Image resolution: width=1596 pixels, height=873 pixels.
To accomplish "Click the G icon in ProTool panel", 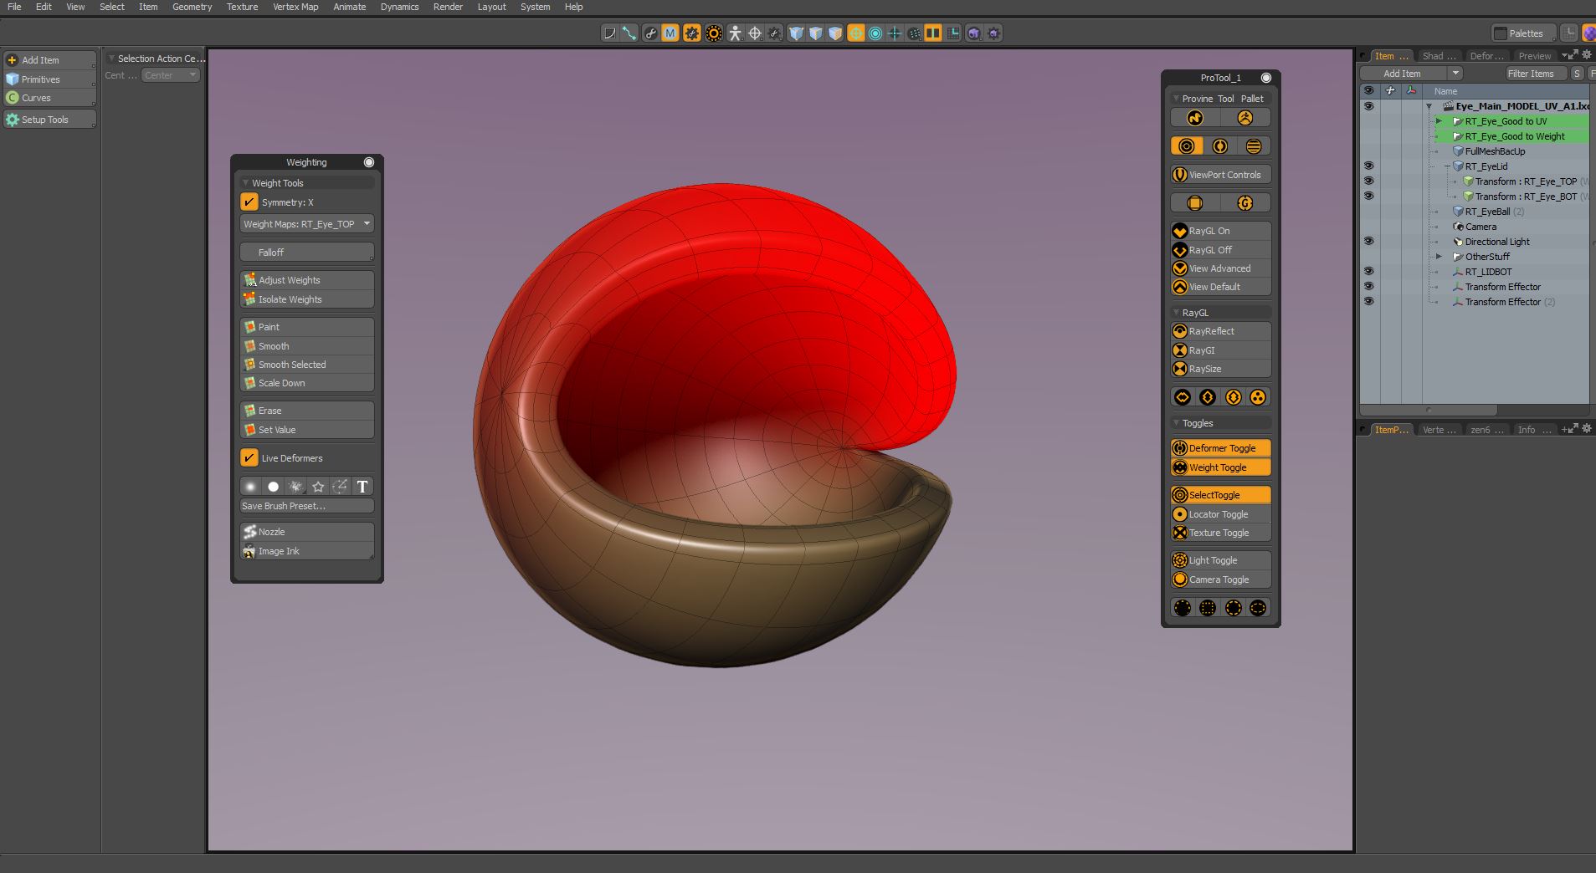I will tap(1244, 203).
